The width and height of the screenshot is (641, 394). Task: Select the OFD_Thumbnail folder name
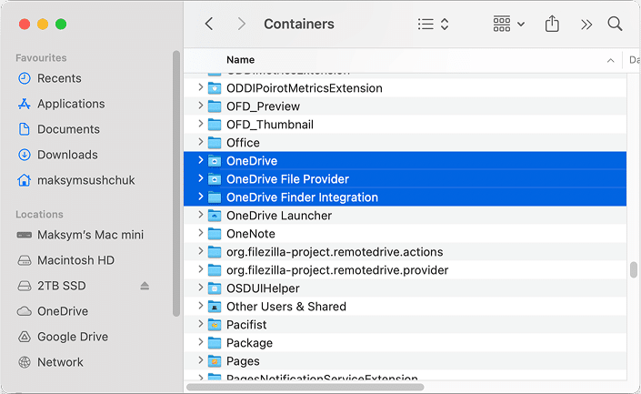[x=270, y=125]
